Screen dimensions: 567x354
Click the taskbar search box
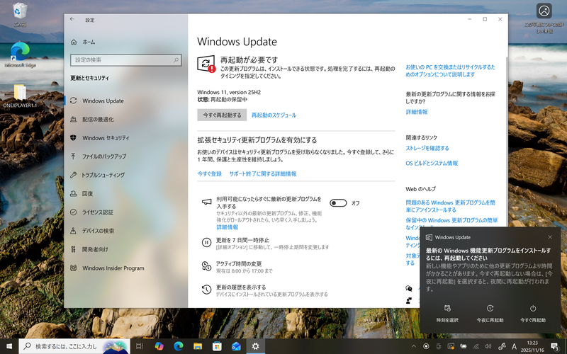74,346
